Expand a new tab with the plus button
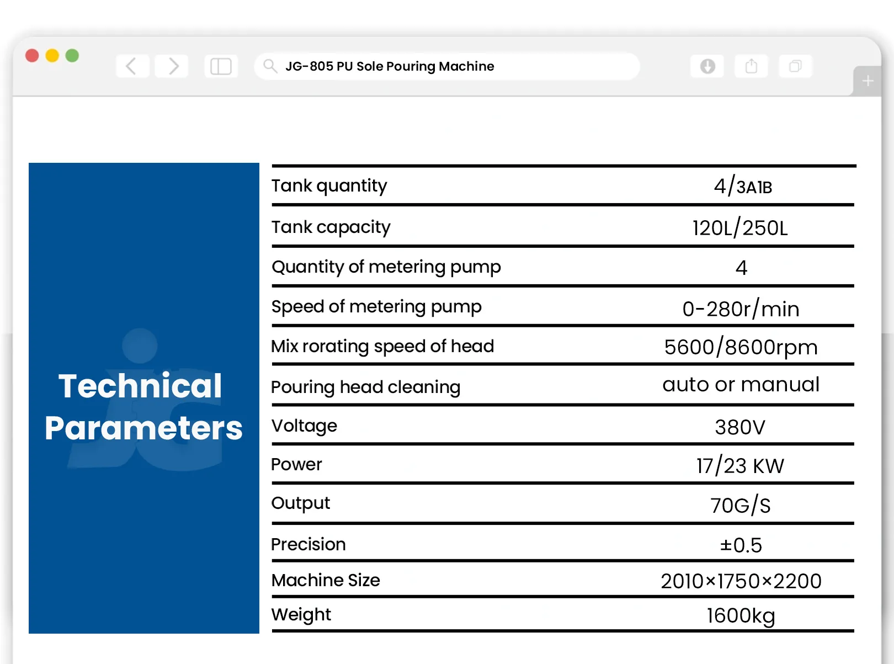Image resolution: width=894 pixels, height=664 pixels. (x=868, y=81)
